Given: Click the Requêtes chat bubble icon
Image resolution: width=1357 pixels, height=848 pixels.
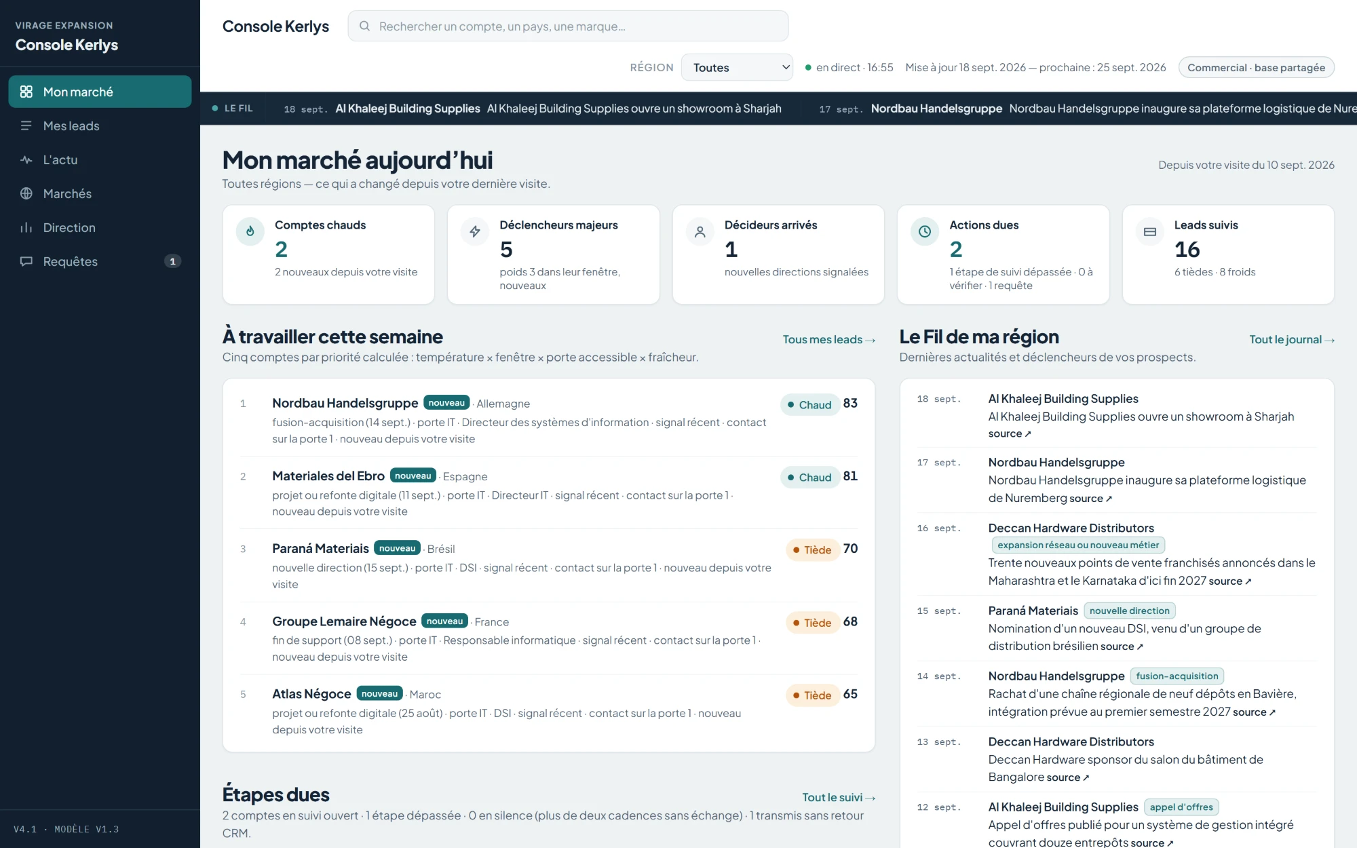Looking at the screenshot, I should tap(26, 261).
